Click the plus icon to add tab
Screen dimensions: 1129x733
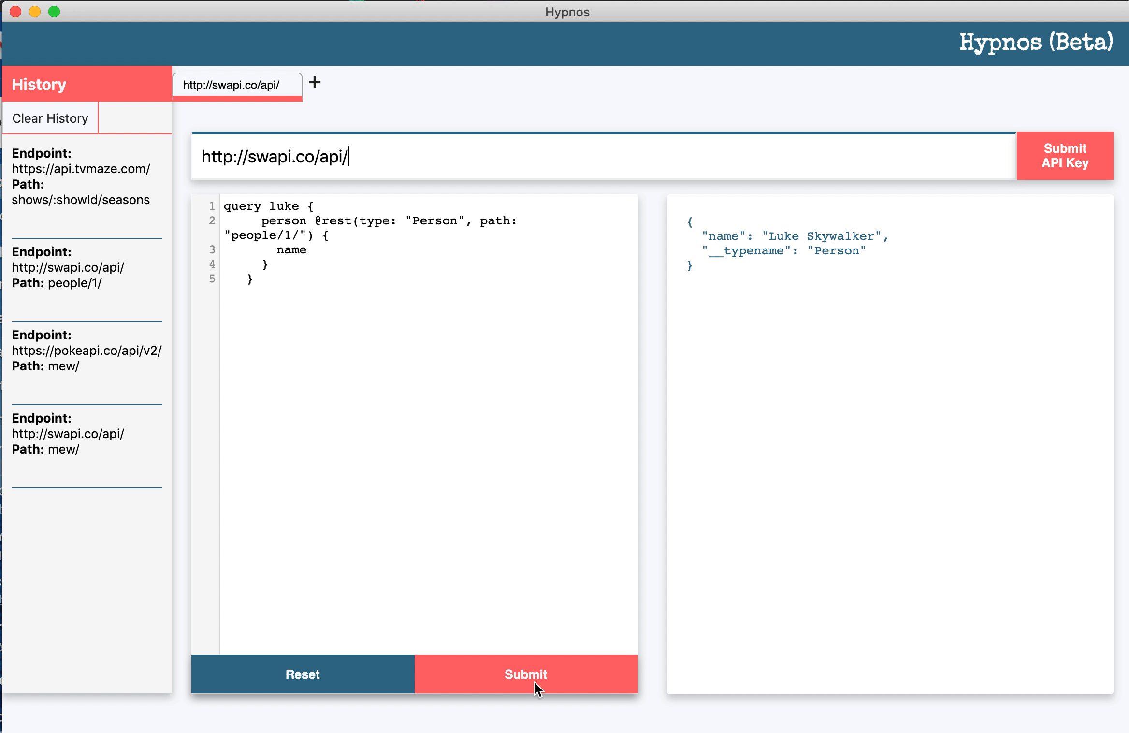tap(315, 83)
